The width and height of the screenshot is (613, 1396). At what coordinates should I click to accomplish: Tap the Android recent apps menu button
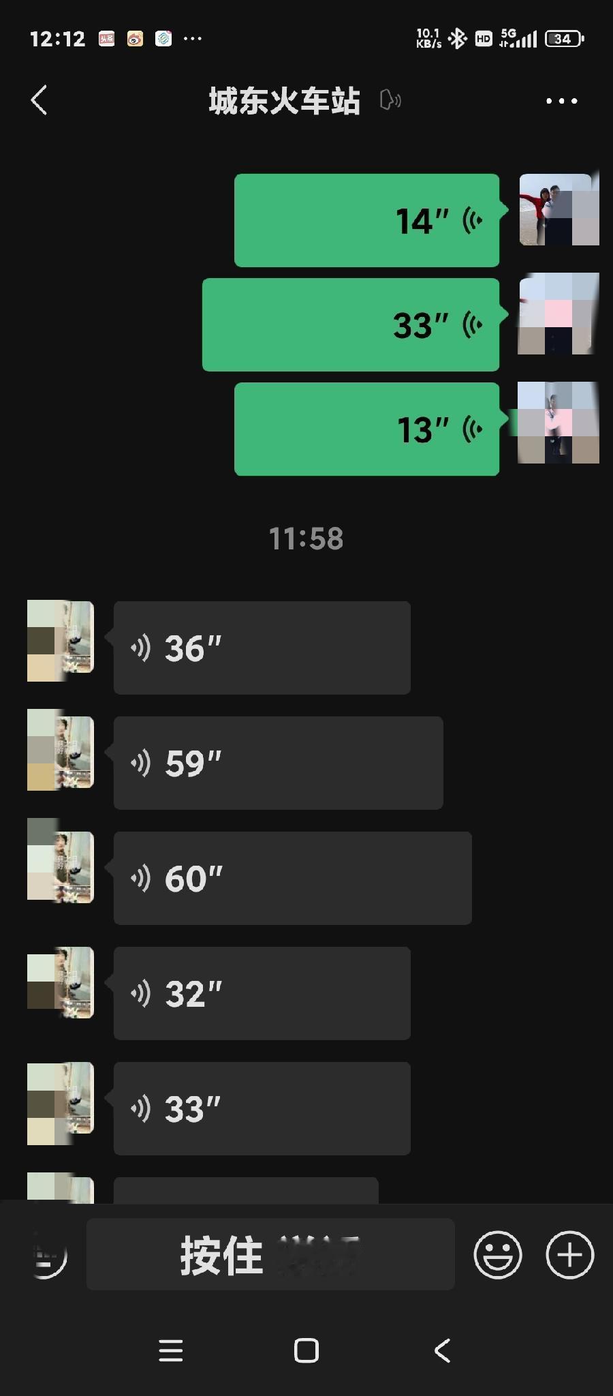tap(171, 1350)
